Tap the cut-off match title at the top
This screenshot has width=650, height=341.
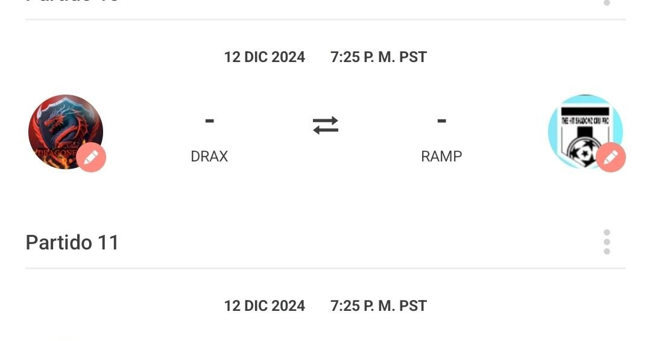72,2
